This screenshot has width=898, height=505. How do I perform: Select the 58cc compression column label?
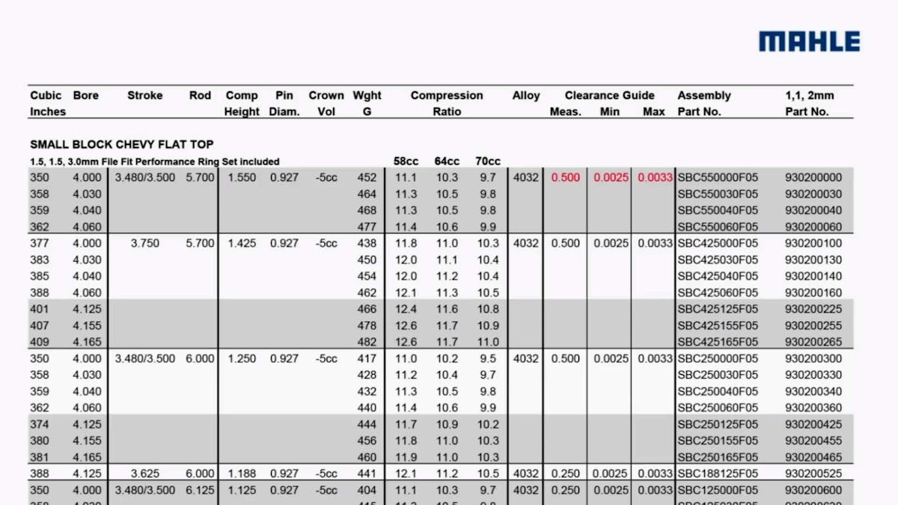tap(406, 162)
